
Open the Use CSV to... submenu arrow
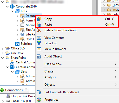coord(116,64)
